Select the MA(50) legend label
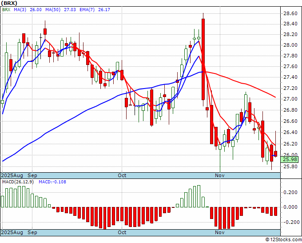This screenshot has width=302, height=243. (x=53, y=10)
